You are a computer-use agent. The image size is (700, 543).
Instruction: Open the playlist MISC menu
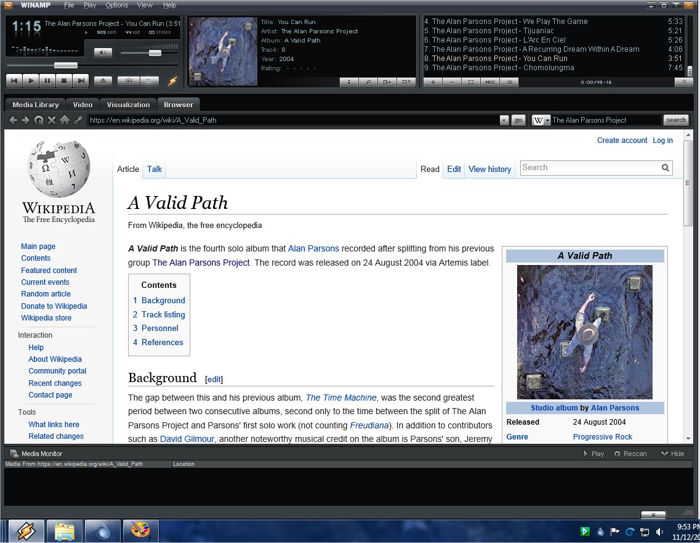(x=490, y=82)
